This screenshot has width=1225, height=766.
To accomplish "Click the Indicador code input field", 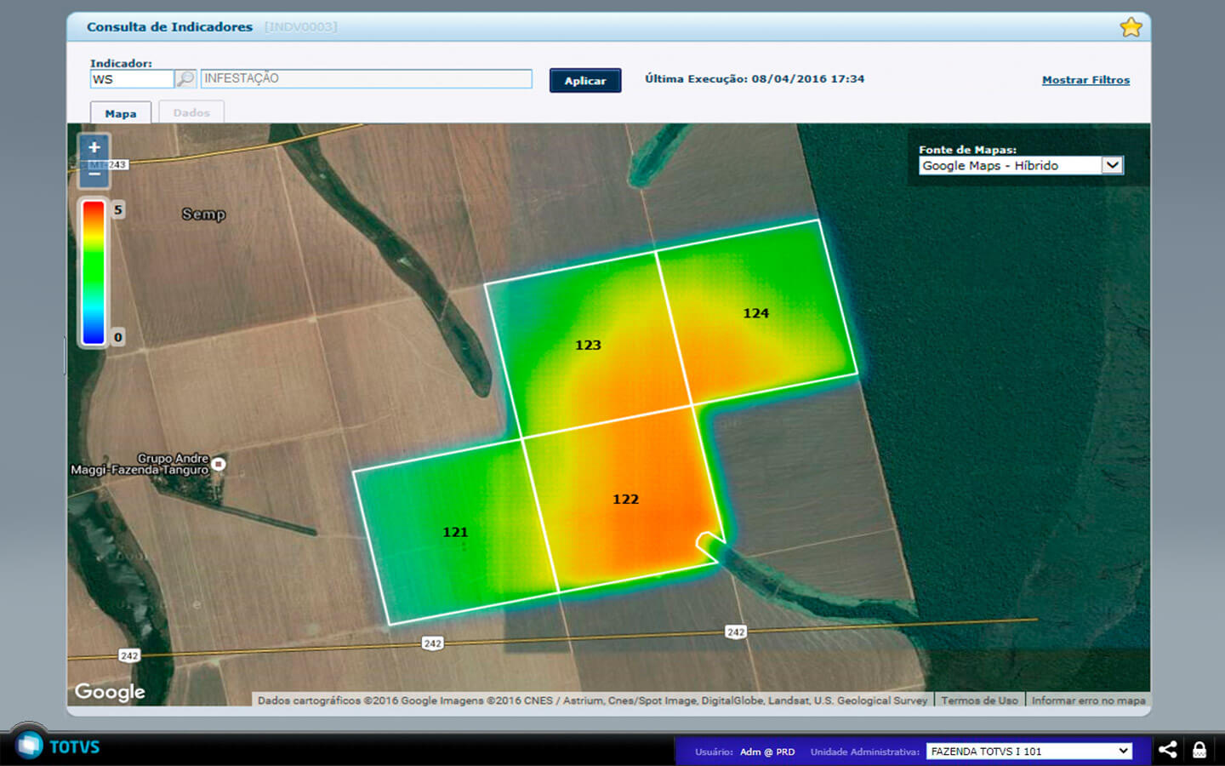I will pos(132,79).
